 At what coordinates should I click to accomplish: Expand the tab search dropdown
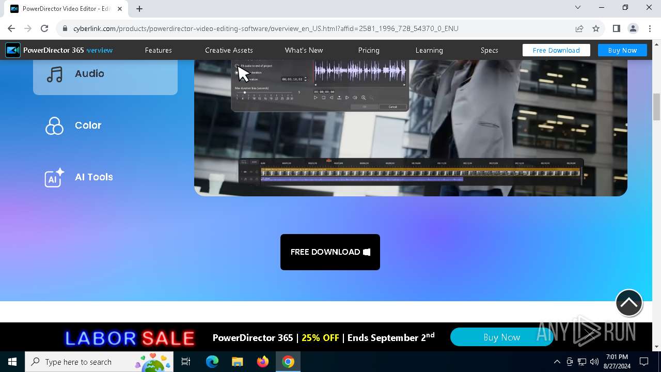pos(578,8)
